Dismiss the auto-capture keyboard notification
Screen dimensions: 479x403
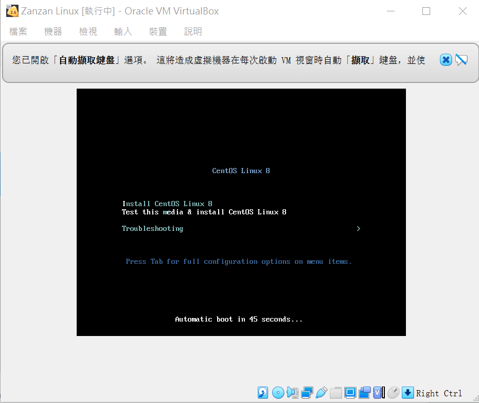pyautogui.click(x=446, y=60)
